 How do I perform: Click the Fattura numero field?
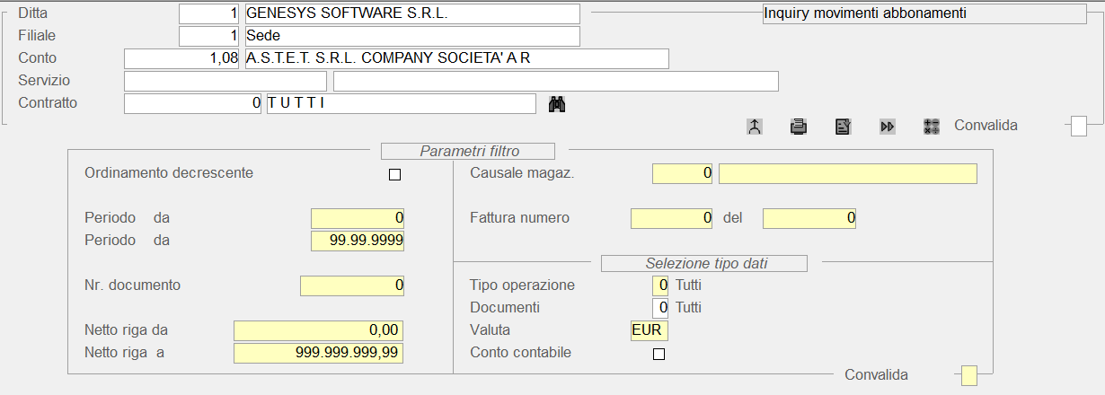coord(672,218)
